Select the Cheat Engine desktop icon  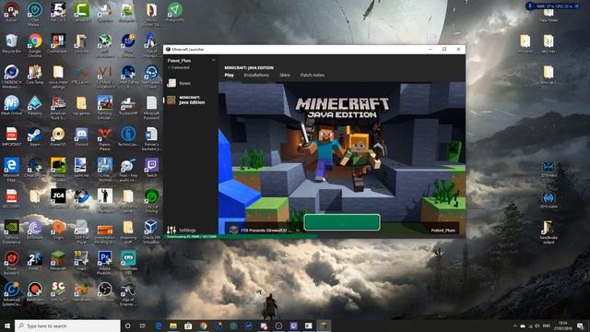(35, 168)
